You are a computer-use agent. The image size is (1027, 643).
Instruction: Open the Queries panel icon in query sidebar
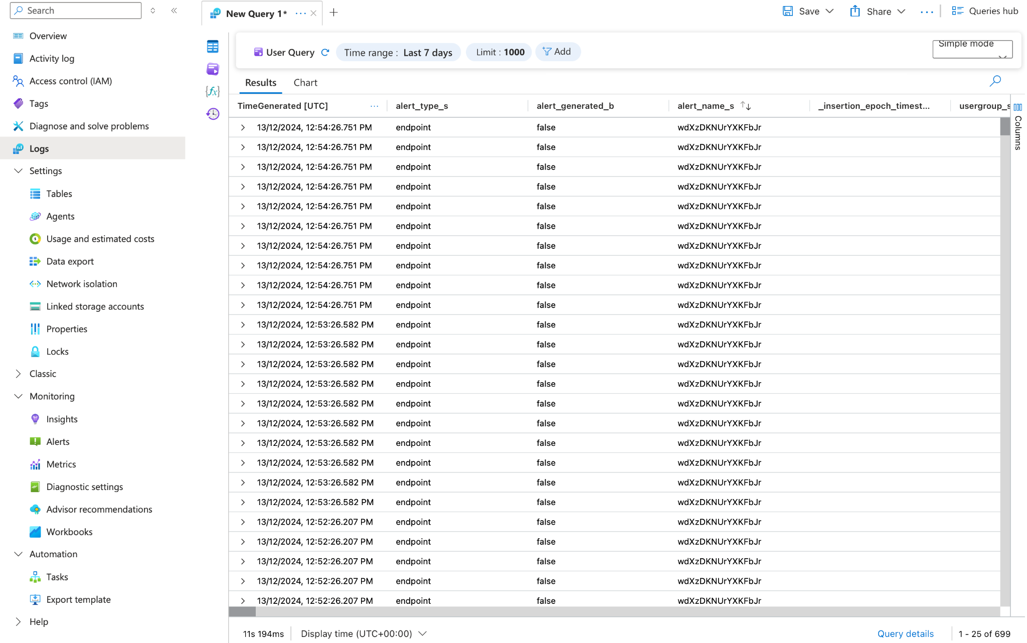coord(213,69)
